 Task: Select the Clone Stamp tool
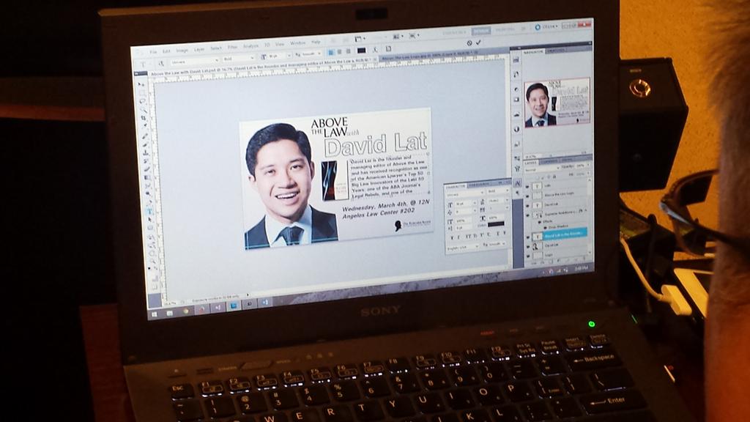tap(146, 152)
